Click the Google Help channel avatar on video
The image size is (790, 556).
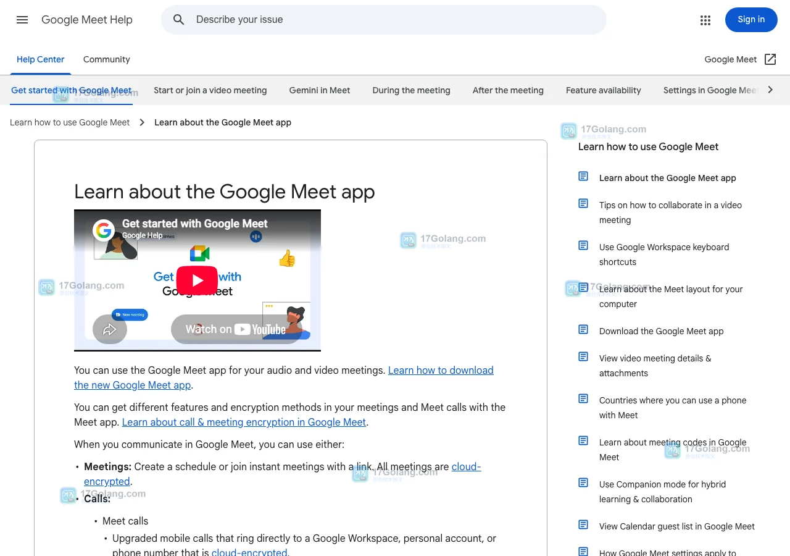pyautogui.click(x=104, y=230)
